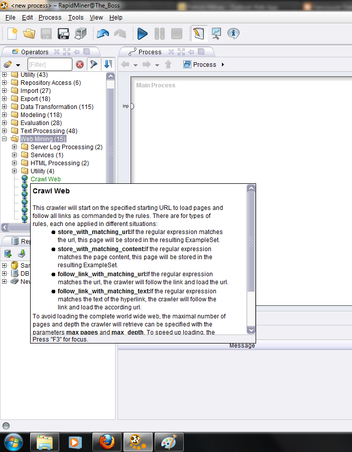Viewport: 352px width, 452px height.
Task: Expand the Export (18) folder
Action: click(5, 99)
